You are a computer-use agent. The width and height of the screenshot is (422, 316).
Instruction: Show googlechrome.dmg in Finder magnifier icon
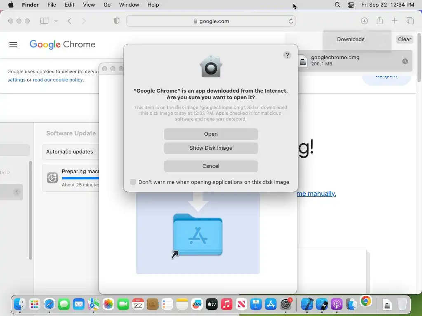(x=405, y=61)
